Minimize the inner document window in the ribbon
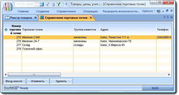This screenshot has height=95, width=179. (163, 11)
